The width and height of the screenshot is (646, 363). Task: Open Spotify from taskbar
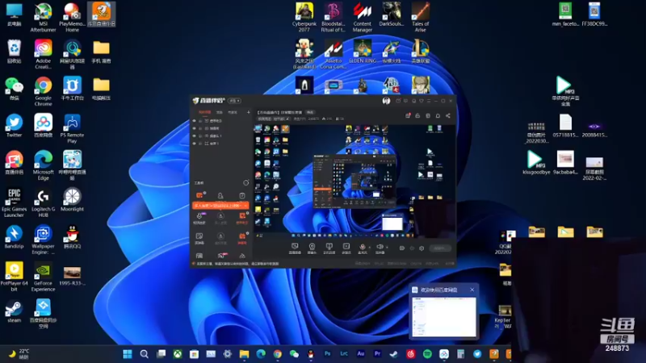(x=427, y=354)
